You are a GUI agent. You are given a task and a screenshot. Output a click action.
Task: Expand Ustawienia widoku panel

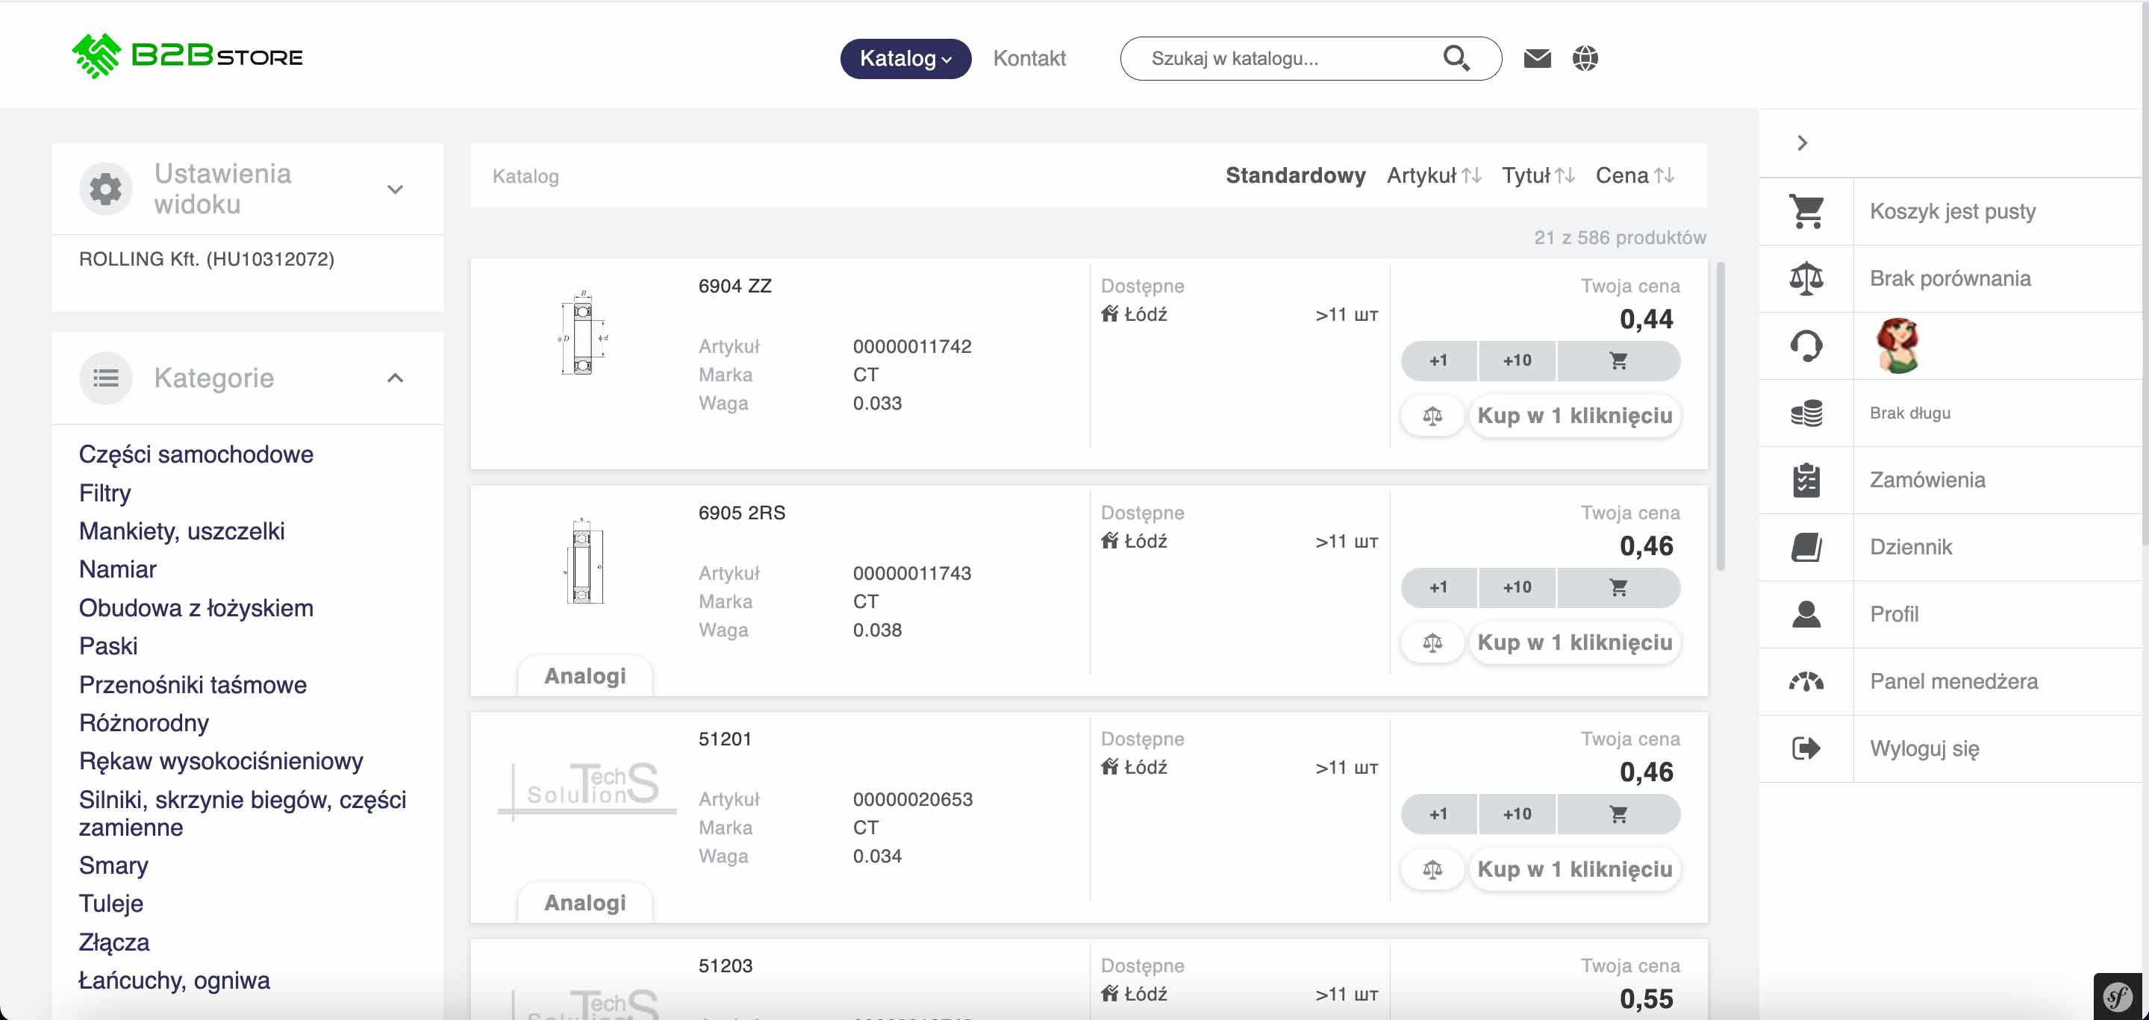pyautogui.click(x=396, y=190)
